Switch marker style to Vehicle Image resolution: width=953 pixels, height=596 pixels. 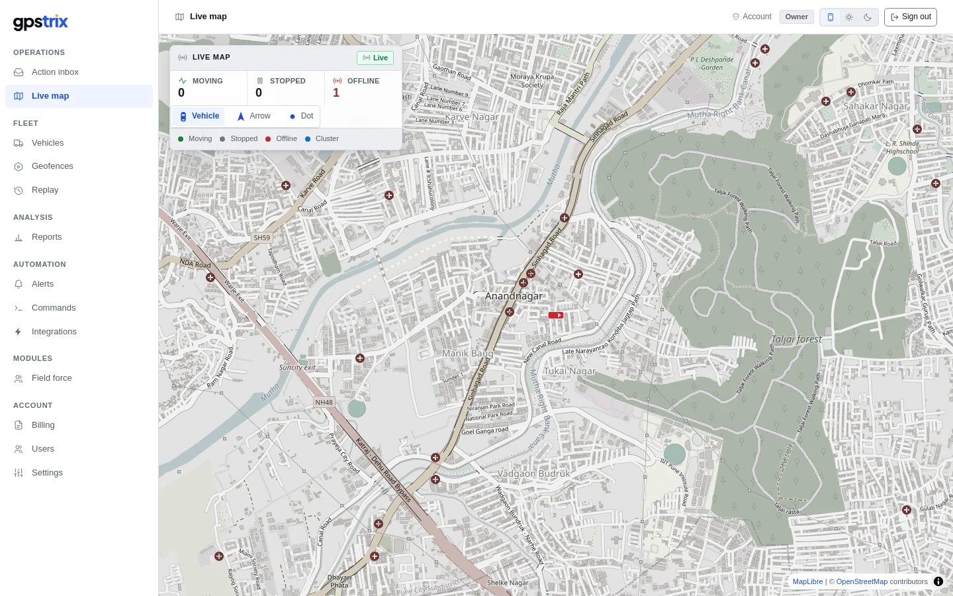pyautogui.click(x=199, y=117)
